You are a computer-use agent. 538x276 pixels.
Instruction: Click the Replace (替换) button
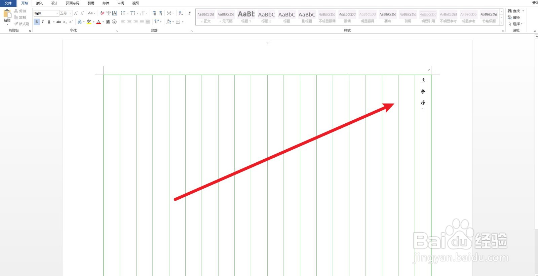(514, 17)
